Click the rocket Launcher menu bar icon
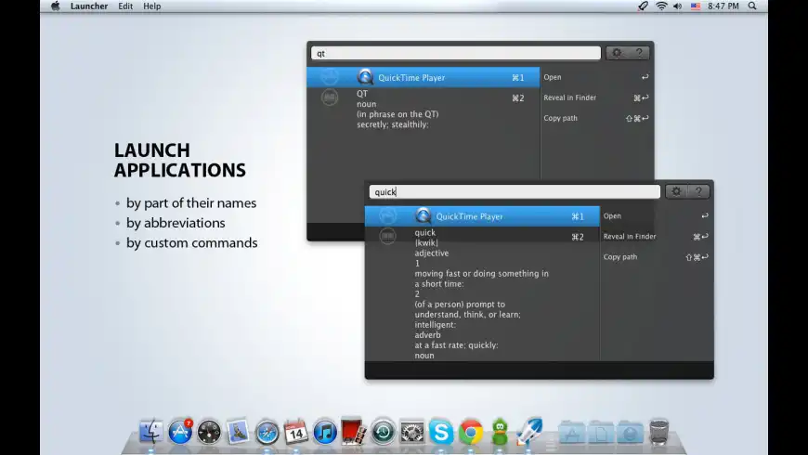This screenshot has width=808, height=455. (643, 6)
